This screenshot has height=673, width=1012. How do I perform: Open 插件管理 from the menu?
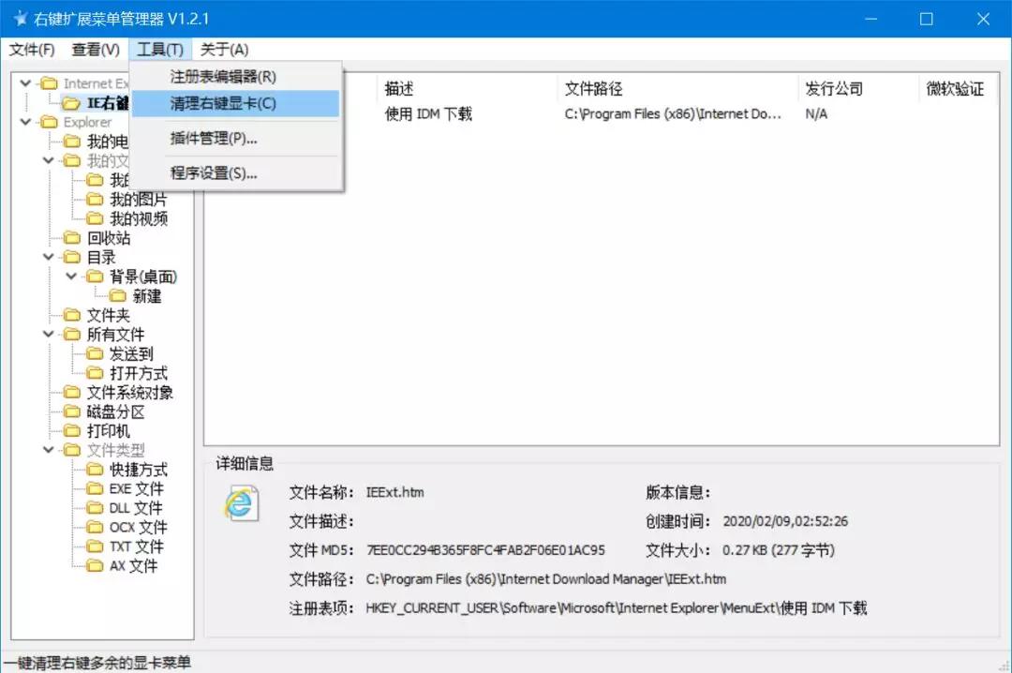click(214, 139)
